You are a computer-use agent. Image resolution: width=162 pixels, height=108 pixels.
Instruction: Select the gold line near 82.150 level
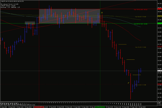(137, 75)
